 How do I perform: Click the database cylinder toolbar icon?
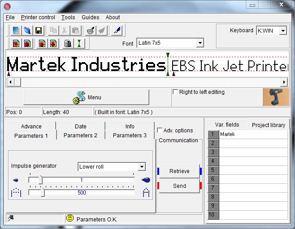click(x=68, y=44)
